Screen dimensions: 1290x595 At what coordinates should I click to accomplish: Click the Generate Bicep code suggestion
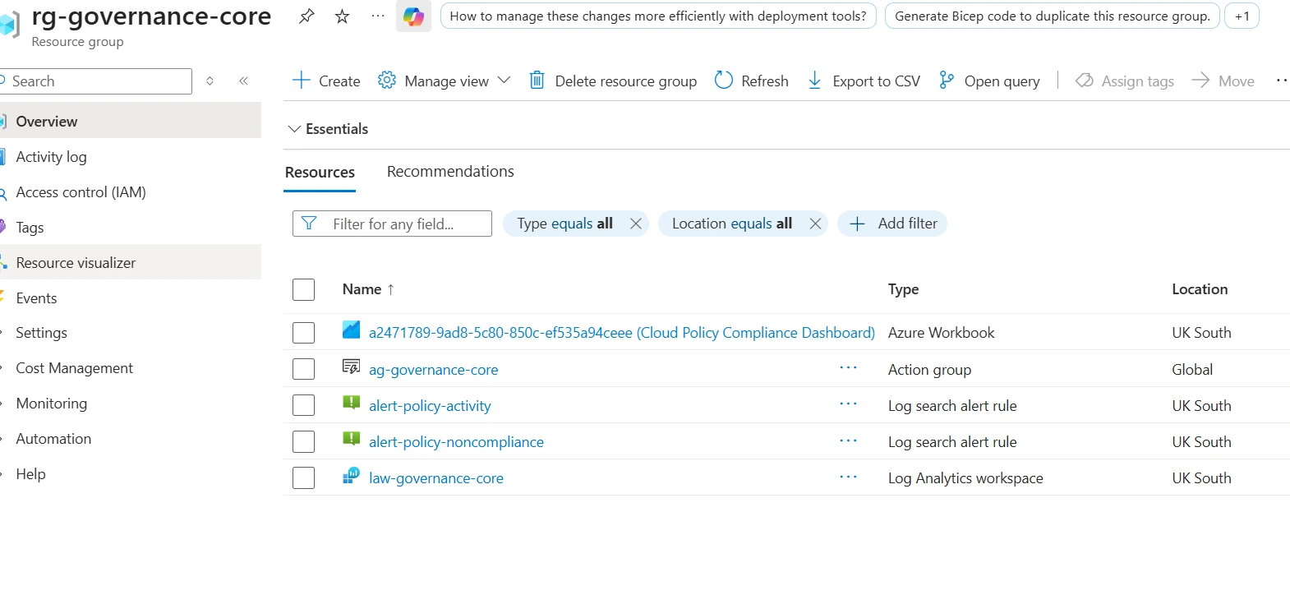pyautogui.click(x=1053, y=16)
